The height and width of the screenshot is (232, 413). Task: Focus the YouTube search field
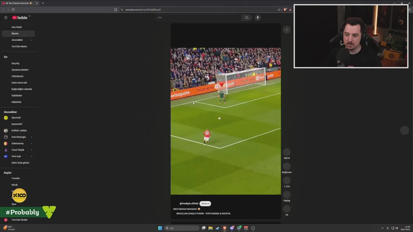[x=199, y=17]
